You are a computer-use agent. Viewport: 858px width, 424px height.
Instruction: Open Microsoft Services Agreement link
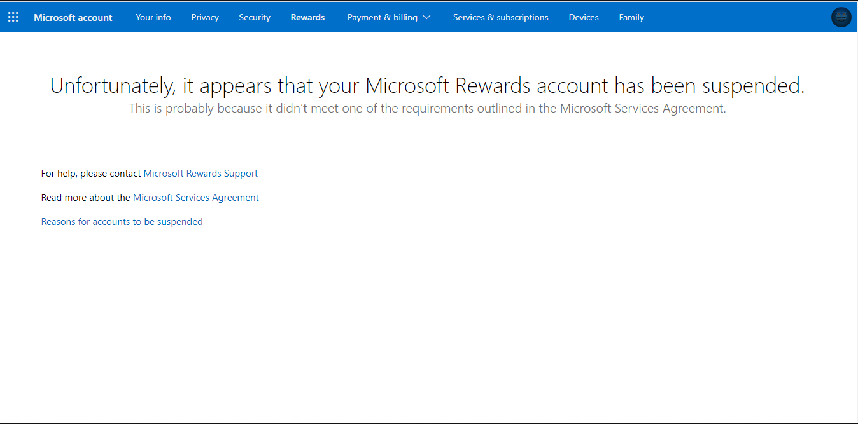pos(196,198)
